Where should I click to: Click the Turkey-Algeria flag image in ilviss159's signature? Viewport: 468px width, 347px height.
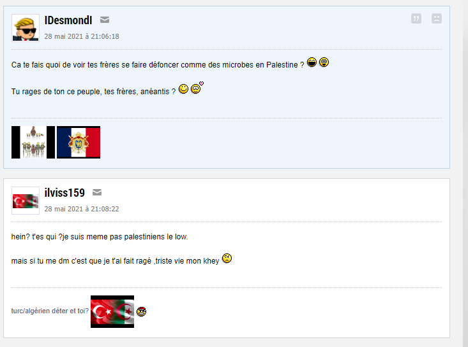point(112,311)
